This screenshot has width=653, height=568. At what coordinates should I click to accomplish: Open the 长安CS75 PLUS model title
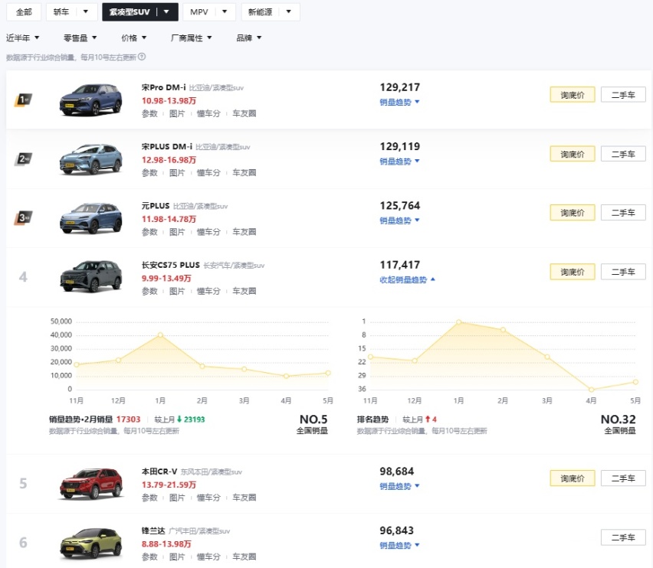coord(171,265)
